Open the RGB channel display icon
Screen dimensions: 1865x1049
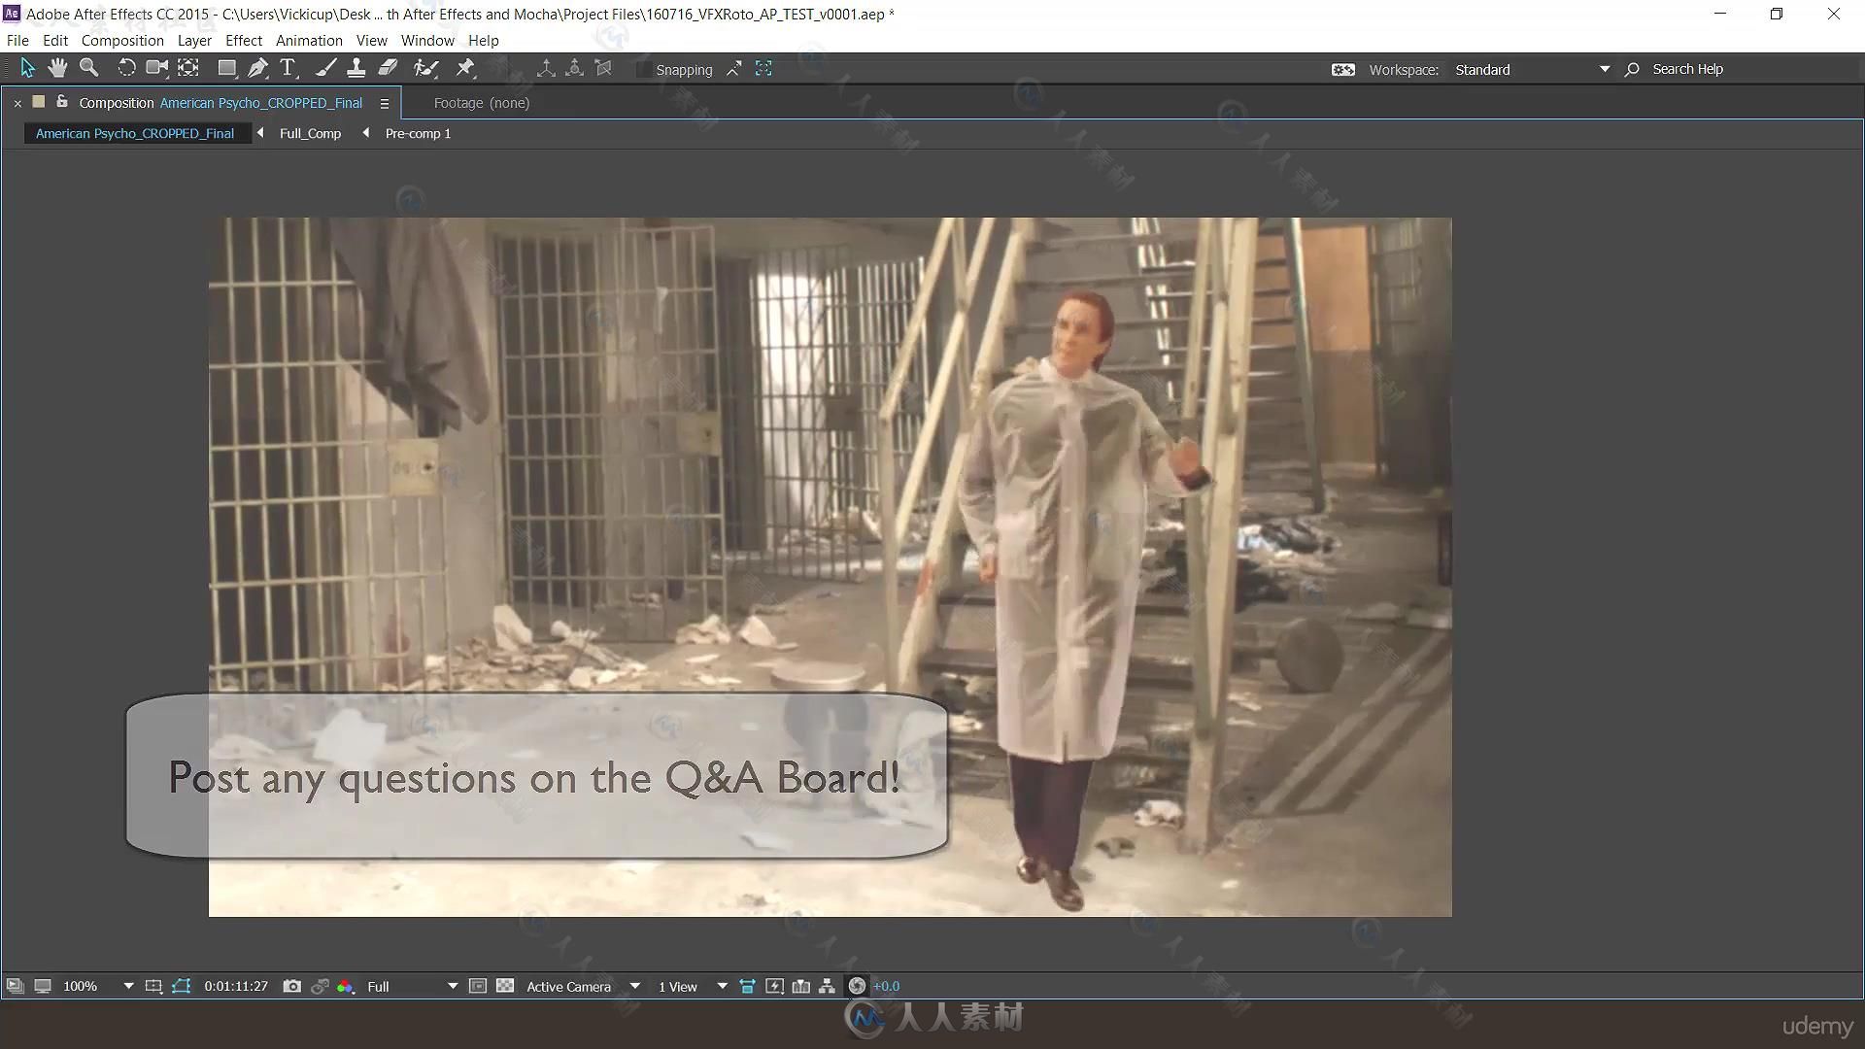tap(345, 986)
